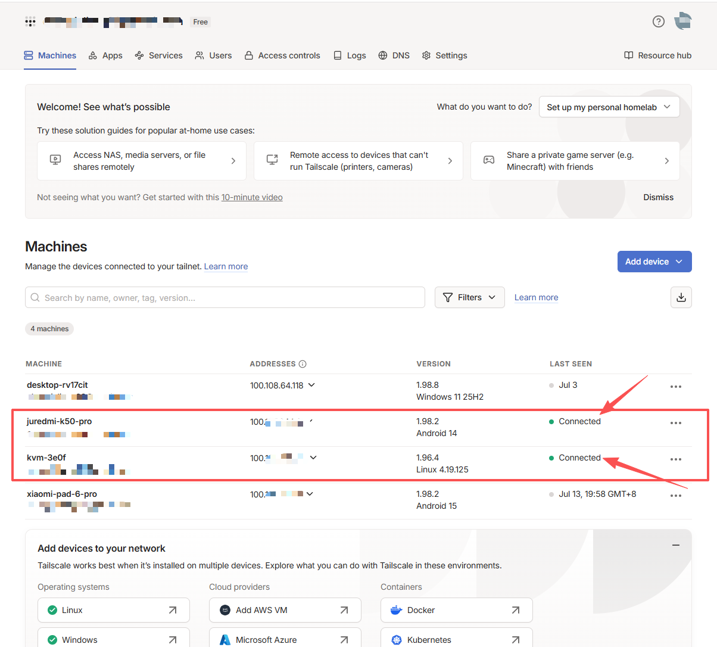Click the Addresses info icon

pos(303,364)
